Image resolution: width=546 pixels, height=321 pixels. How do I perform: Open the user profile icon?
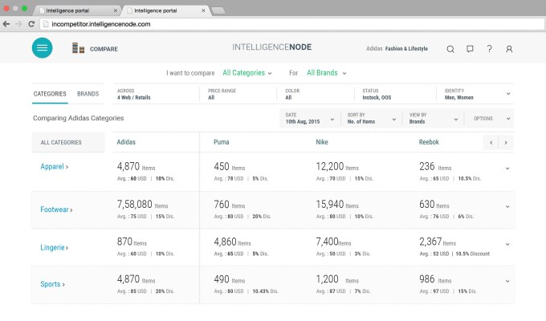[x=509, y=49]
